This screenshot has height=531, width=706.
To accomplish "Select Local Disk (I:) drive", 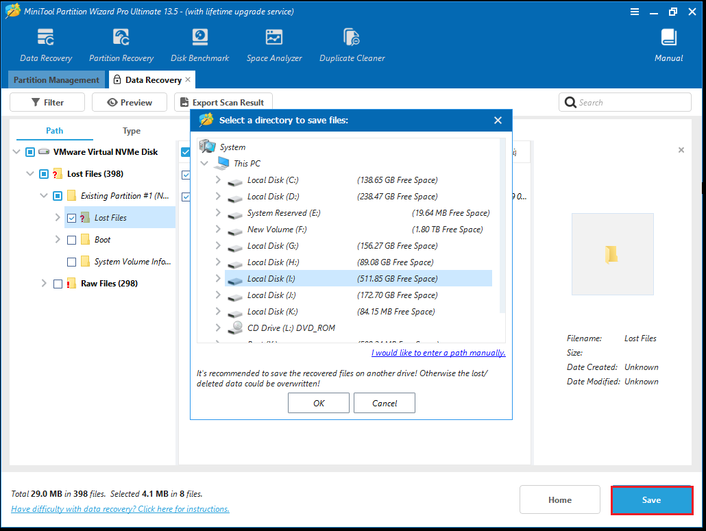I will tap(358, 279).
